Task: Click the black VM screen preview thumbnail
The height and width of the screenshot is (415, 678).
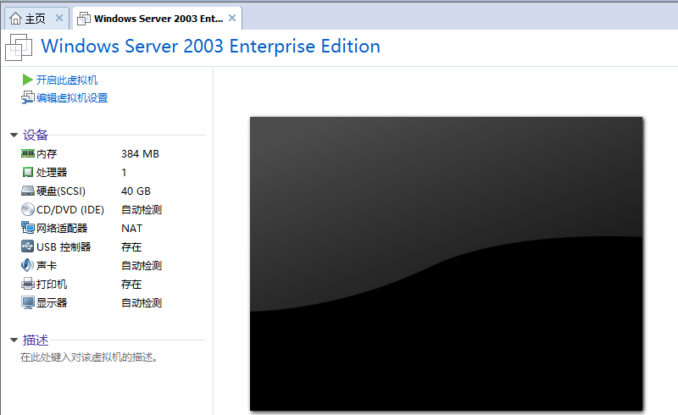Action: [x=447, y=263]
